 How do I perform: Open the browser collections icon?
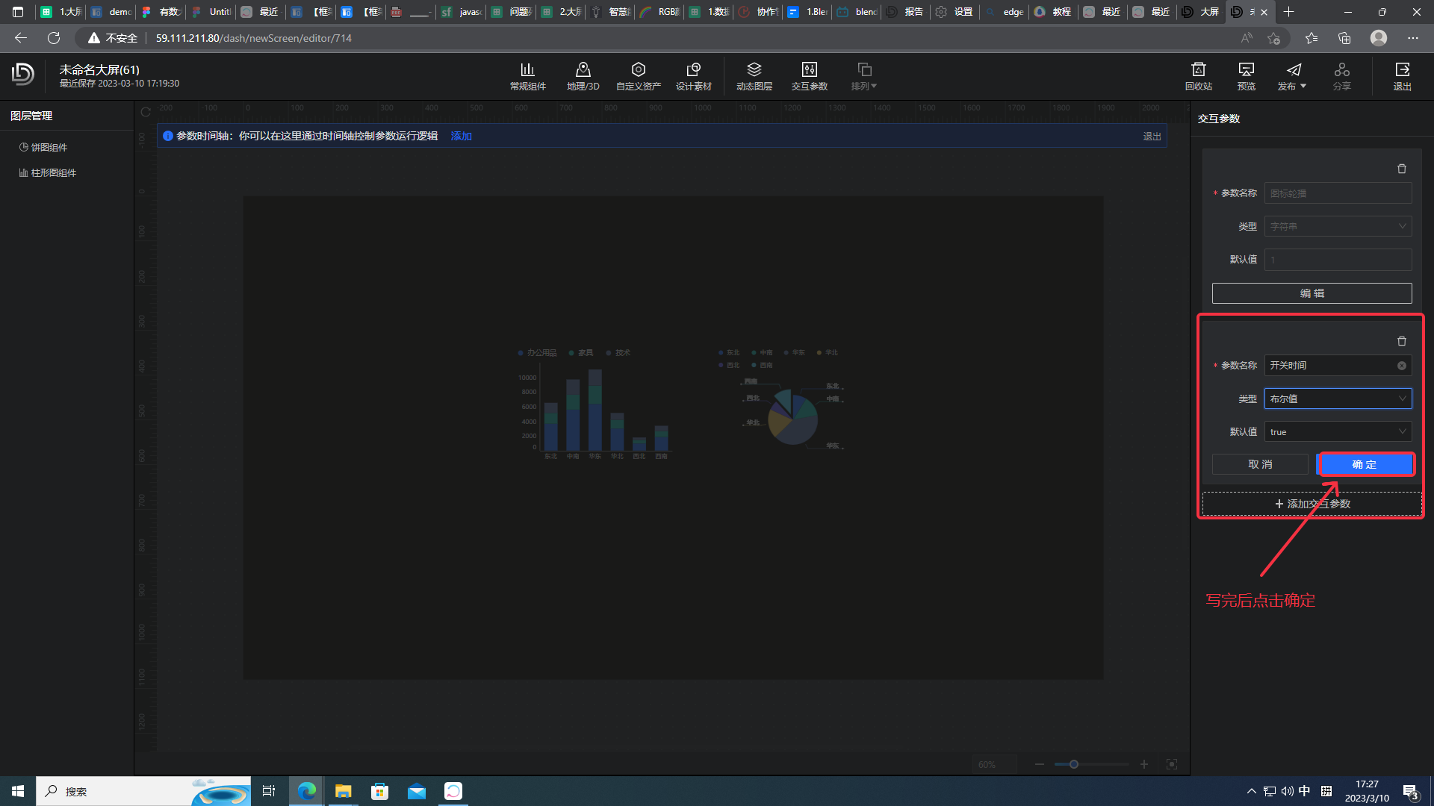pos(1344,38)
